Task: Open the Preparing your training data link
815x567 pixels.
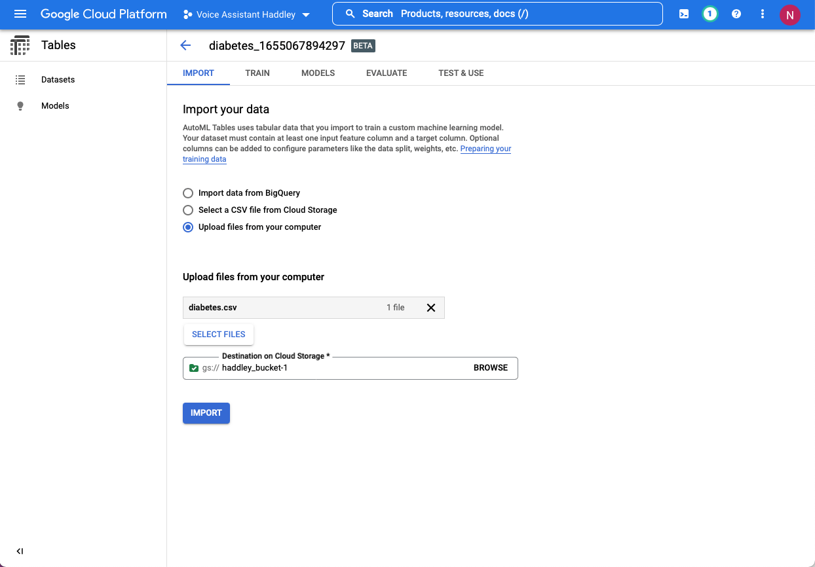Action: coord(485,149)
